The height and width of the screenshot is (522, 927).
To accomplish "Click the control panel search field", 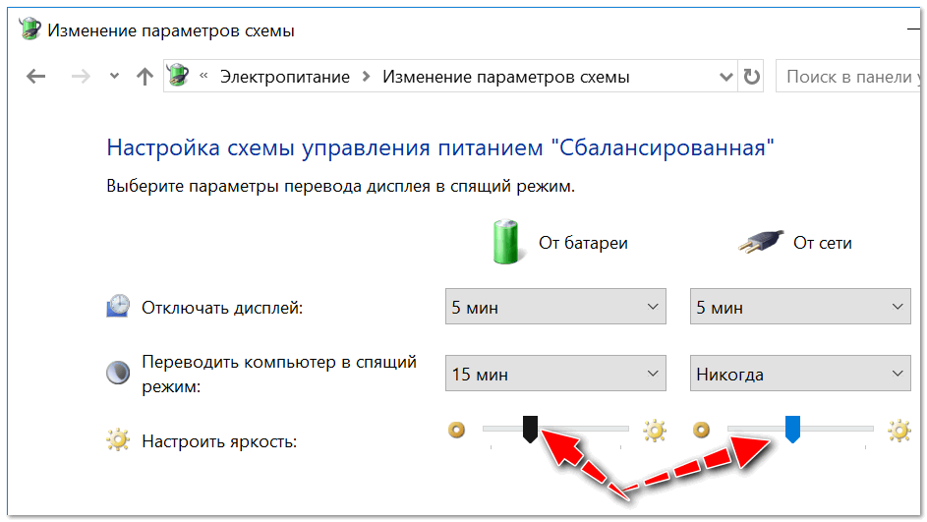I will [x=849, y=77].
